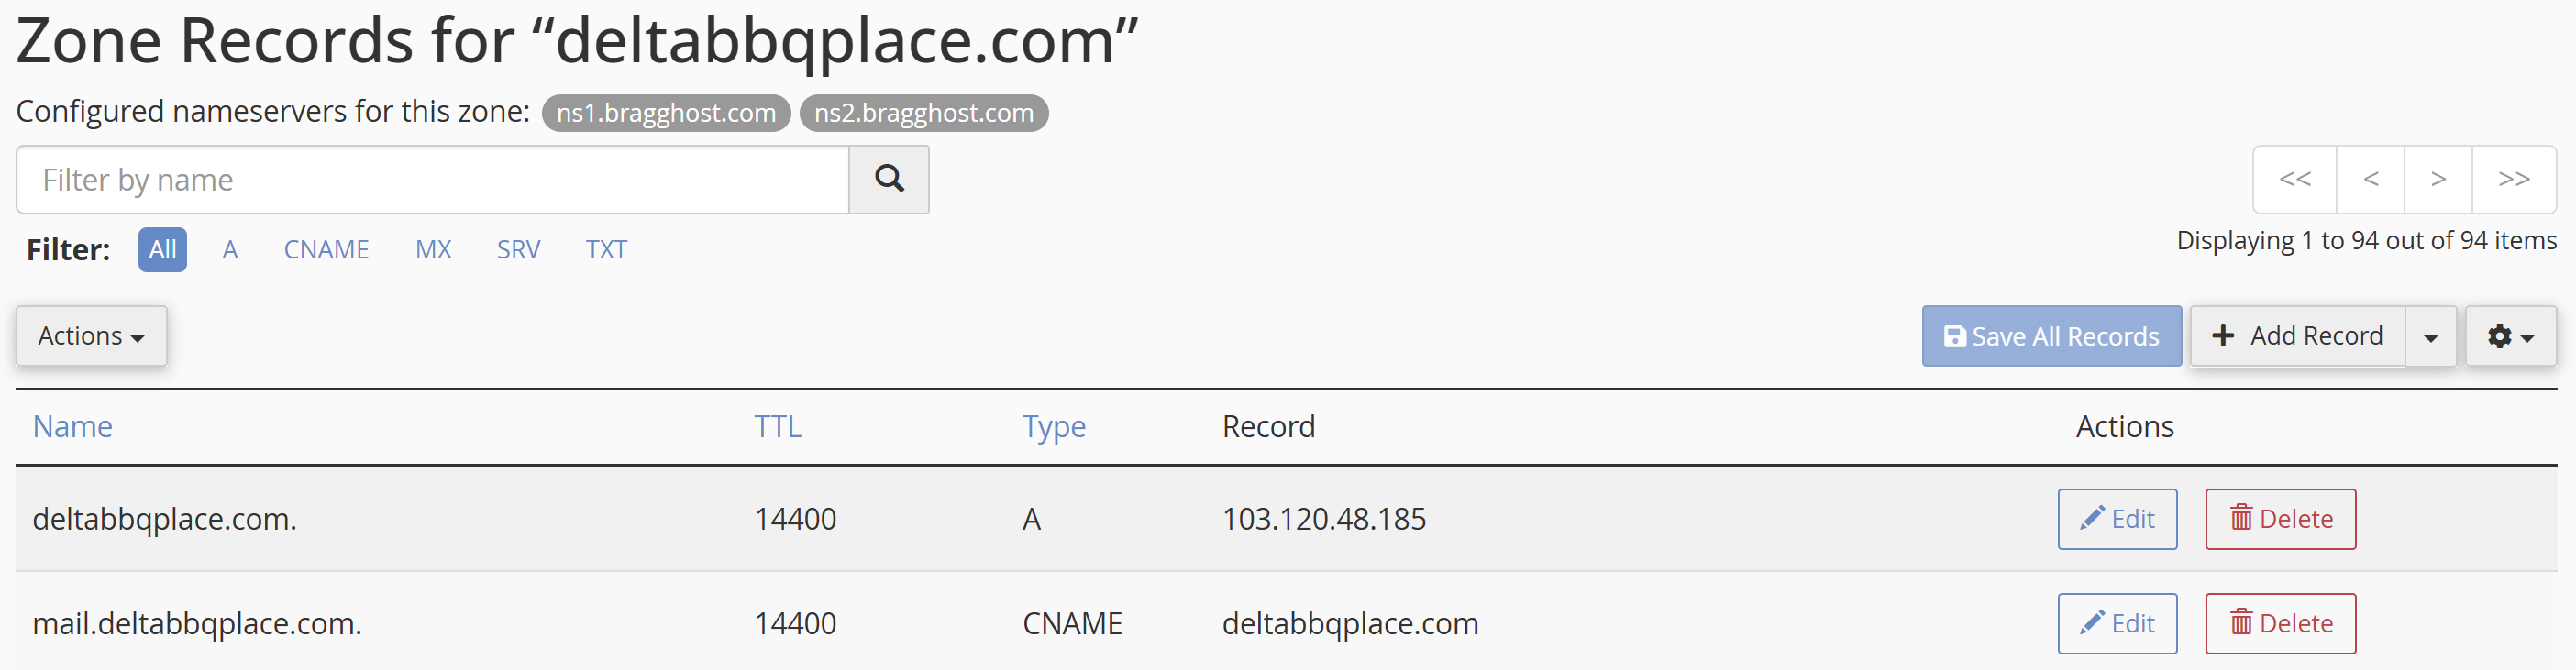Select the CNAME record type filter
2576x670 pixels.
tap(326, 249)
